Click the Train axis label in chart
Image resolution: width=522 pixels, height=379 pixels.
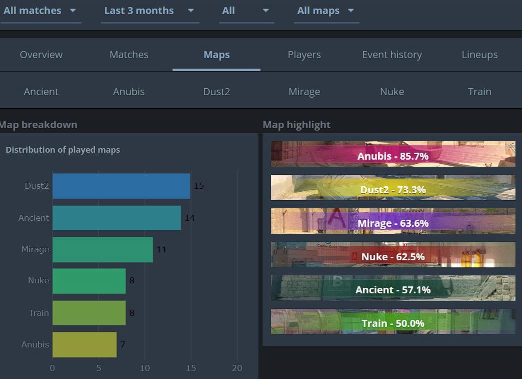click(39, 313)
